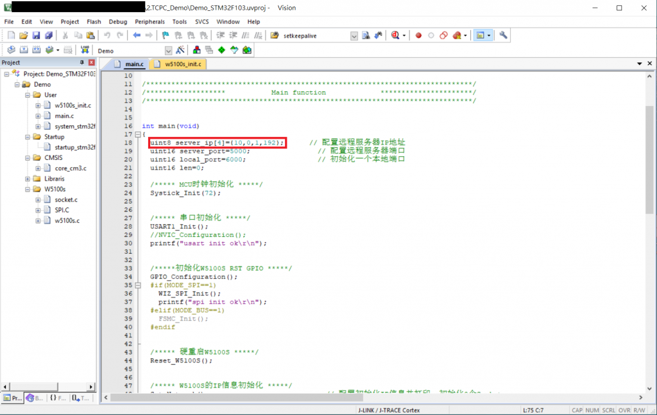The width and height of the screenshot is (657, 415).
Task: Click the Kill All Breakpoints icon
Action: (457, 36)
